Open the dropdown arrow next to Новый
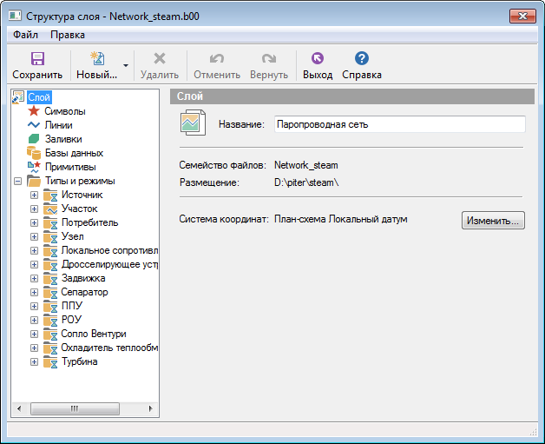The image size is (545, 444). tap(126, 65)
